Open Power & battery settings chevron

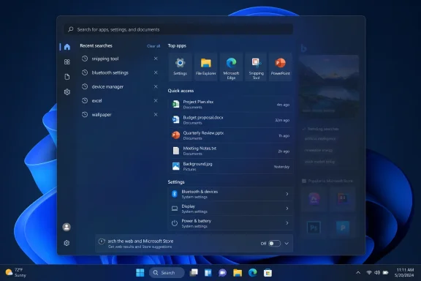click(x=287, y=223)
